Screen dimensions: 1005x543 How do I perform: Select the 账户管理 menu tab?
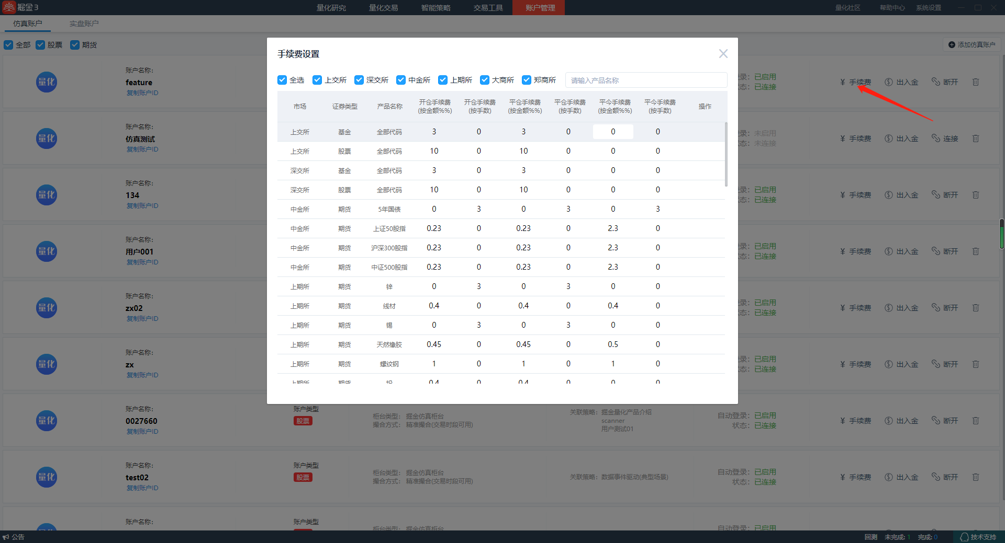point(539,7)
